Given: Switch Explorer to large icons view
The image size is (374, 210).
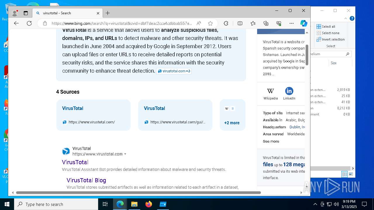Looking at the screenshot, I should pos(351,174).
